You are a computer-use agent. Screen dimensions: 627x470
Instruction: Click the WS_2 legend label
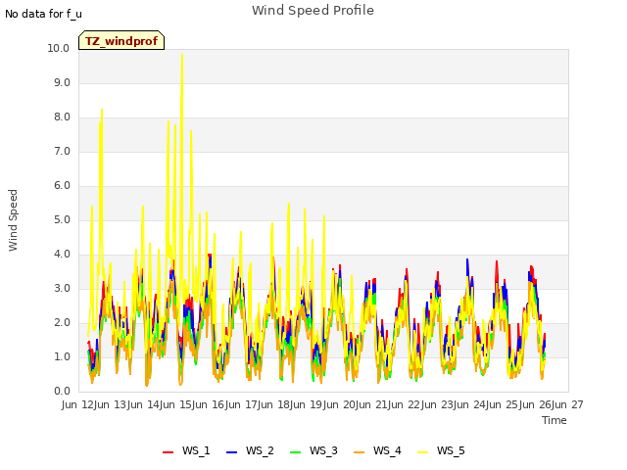(x=260, y=450)
